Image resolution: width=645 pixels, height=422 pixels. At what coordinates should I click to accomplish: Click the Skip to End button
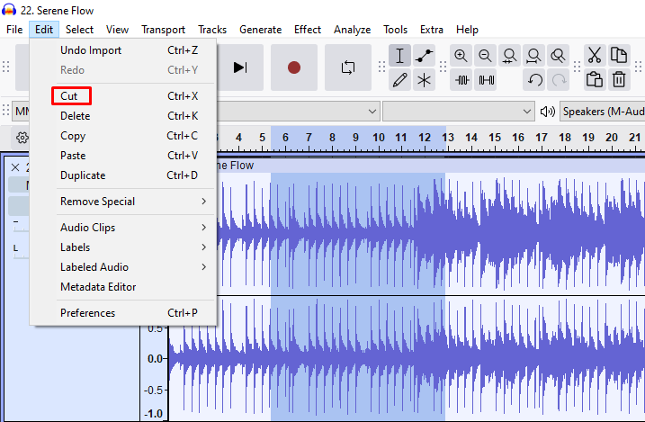pos(240,67)
